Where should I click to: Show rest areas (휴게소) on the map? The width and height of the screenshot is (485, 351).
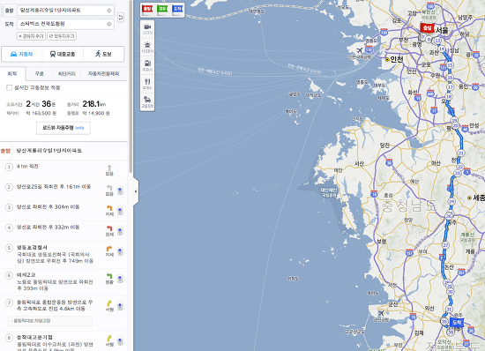147,84
